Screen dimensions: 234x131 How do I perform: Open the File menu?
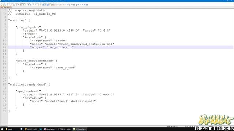point(1,3)
